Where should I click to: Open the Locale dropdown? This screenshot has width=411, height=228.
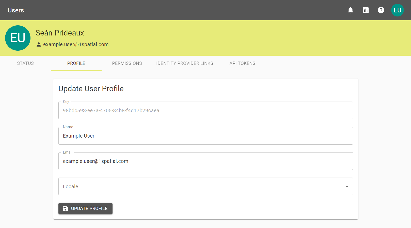point(206,186)
